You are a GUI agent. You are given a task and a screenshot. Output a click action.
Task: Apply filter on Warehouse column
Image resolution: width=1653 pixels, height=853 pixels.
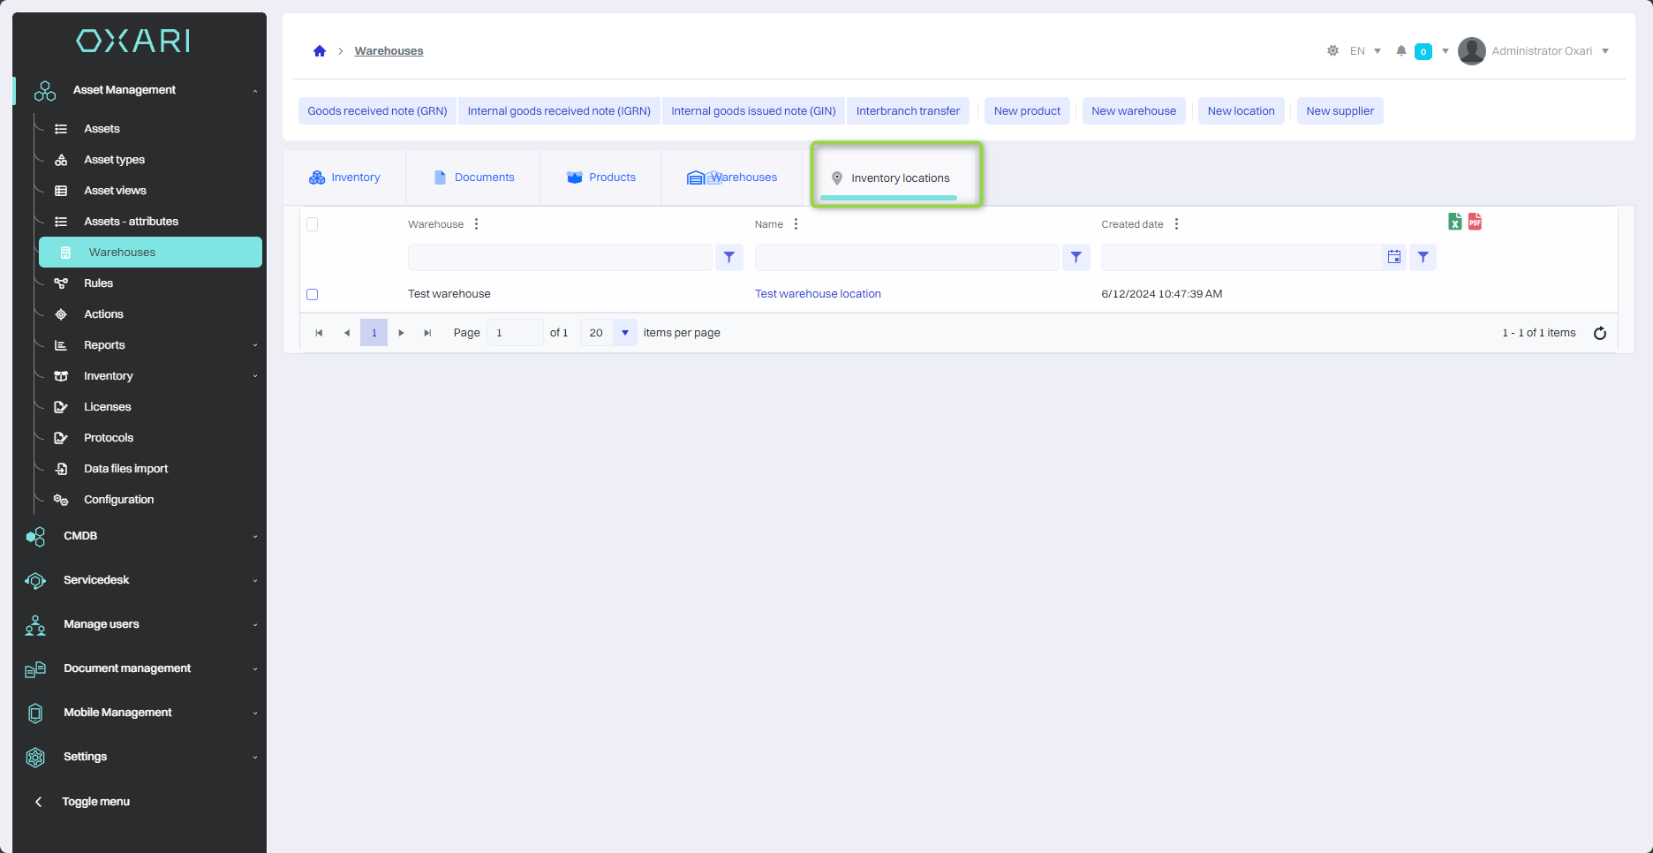point(728,257)
